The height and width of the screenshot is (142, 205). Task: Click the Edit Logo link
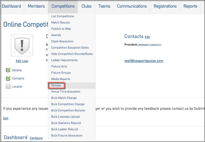[x=22, y=61]
